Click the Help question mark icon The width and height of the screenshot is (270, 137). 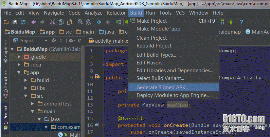241,22
